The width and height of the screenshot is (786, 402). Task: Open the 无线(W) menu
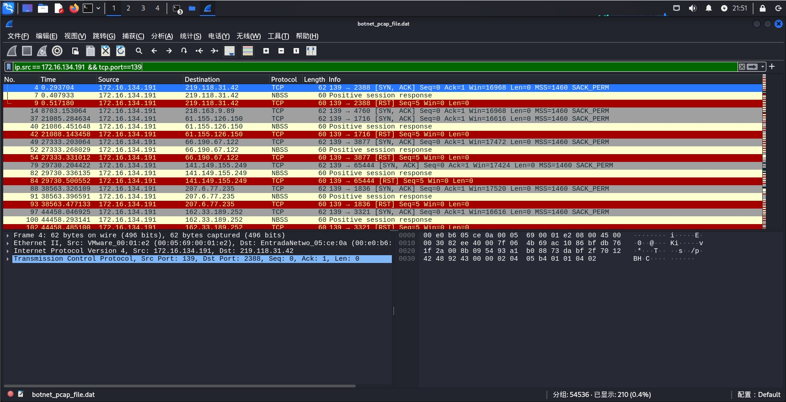click(x=249, y=36)
